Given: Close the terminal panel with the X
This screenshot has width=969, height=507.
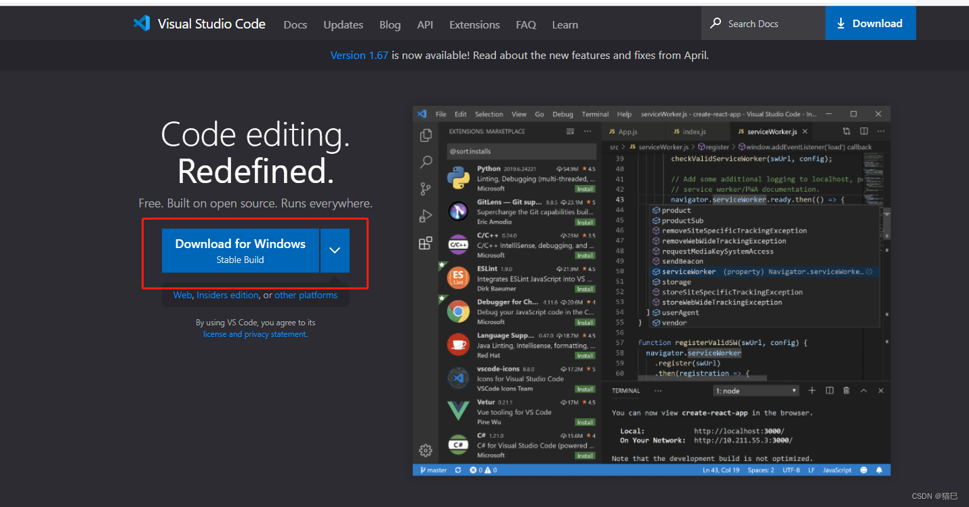Looking at the screenshot, I should [x=881, y=390].
